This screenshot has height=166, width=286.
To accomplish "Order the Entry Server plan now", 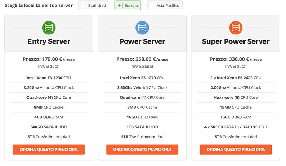I will (49, 150).
